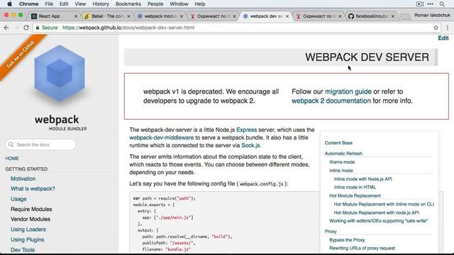
Task: Jump to Inline mode section
Action: [x=341, y=171]
